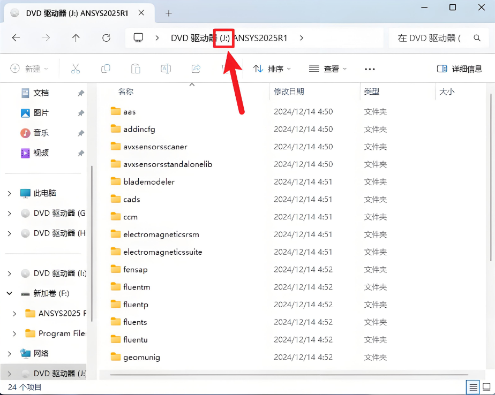This screenshot has width=495, height=395.
Task: Open Music in quick access
Action: (41, 133)
